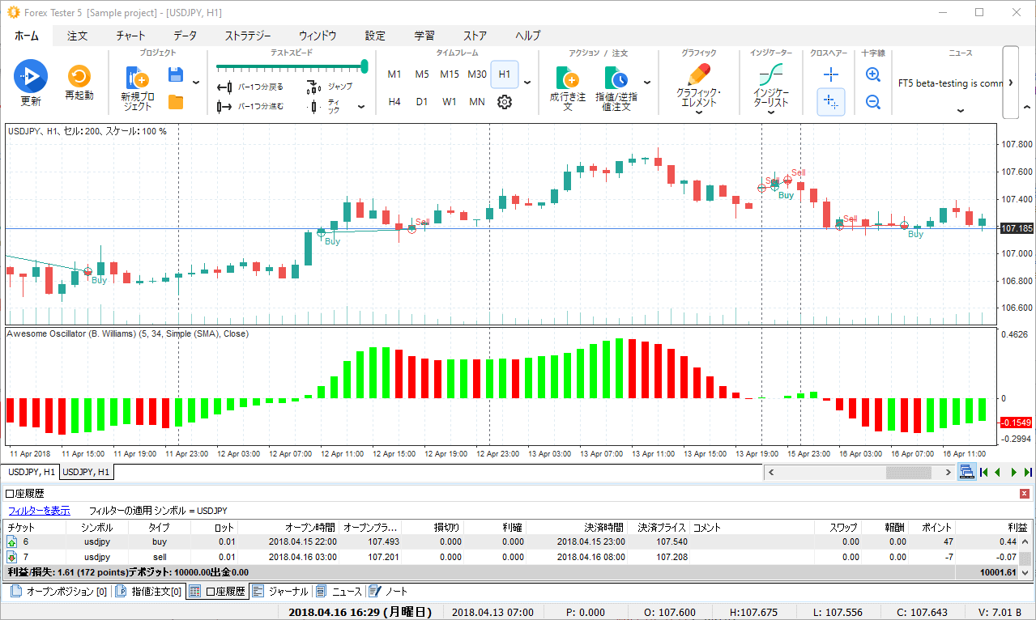The image size is (1036, 620).
Task: Click the テストスピード speed slider handle
Action: pyautogui.click(x=365, y=66)
